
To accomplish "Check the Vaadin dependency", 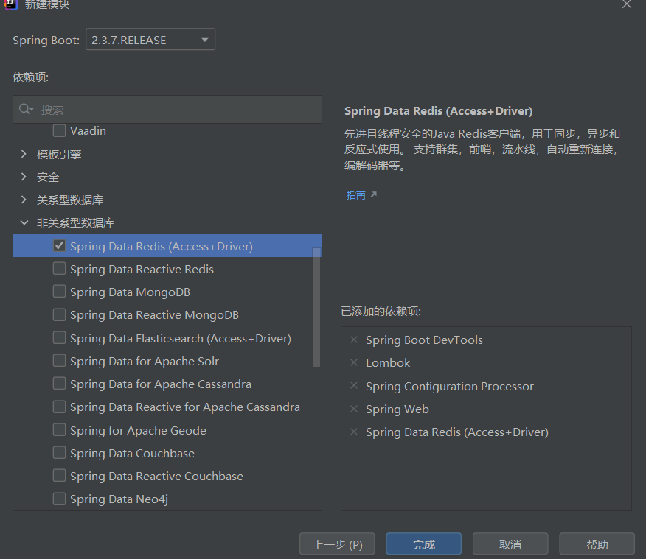I will pyautogui.click(x=59, y=131).
